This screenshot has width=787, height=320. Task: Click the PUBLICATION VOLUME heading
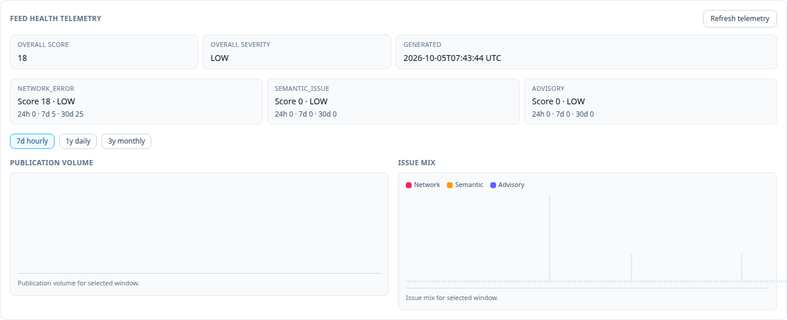(x=52, y=163)
